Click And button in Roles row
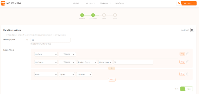 pyautogui.click(x=182, y=74)
